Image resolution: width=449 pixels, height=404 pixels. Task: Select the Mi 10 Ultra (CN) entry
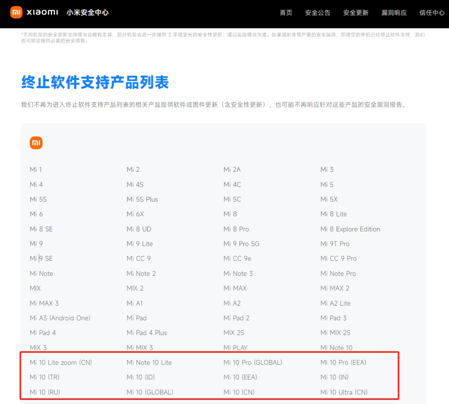(x=344, y=392)
